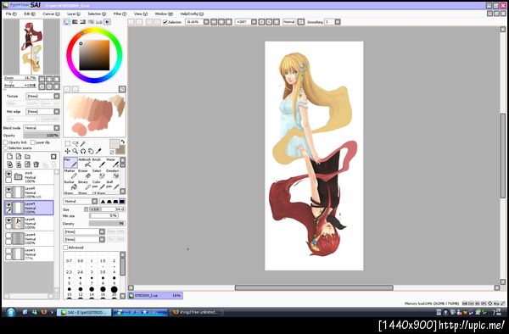Open the Filter menu
Image resolution: width=509 pixels, height=334 pixels.
pos(120,14)
